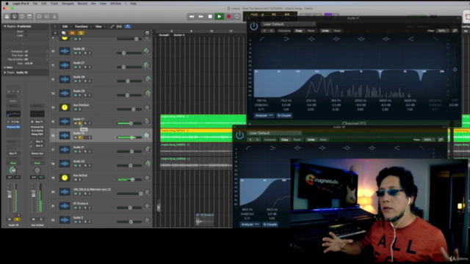Select high-pass filter band in Audio 18 EQ
Image resolution: width=470 pixels, height=264 pixels.
[248, 148]
